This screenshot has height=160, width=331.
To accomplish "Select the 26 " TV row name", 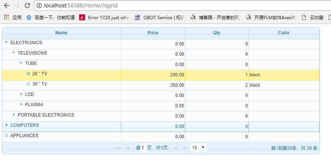I will point(40,74).
